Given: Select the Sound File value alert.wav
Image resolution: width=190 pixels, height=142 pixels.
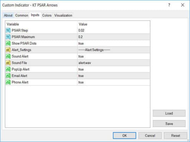Looking at the screenshot, I should (x=85, y=63).
